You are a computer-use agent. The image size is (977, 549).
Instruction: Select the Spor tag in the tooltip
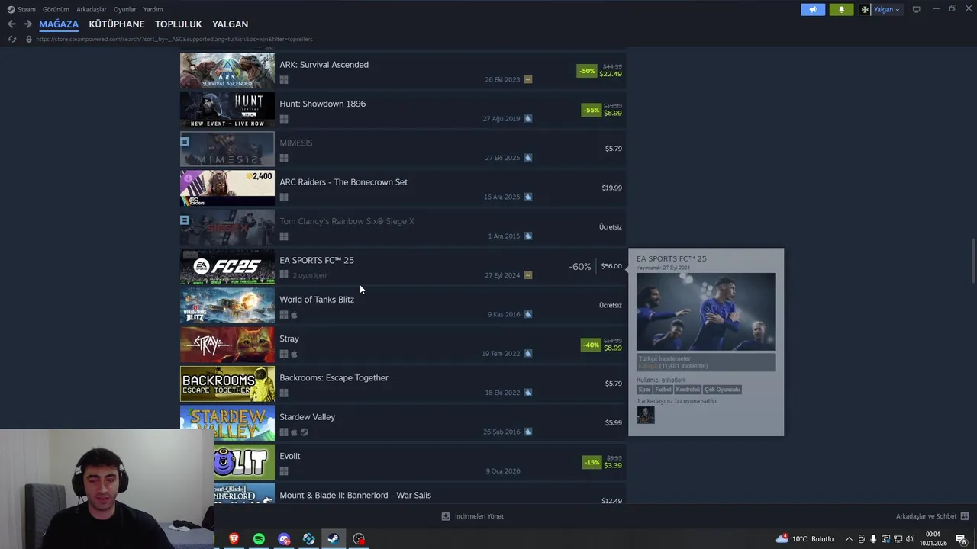coord(644,390)
